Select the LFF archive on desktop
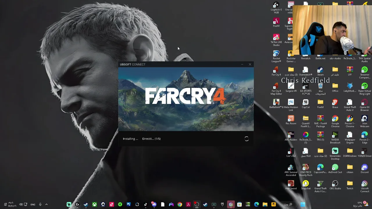The image size is (372, 209). point(350,71)
